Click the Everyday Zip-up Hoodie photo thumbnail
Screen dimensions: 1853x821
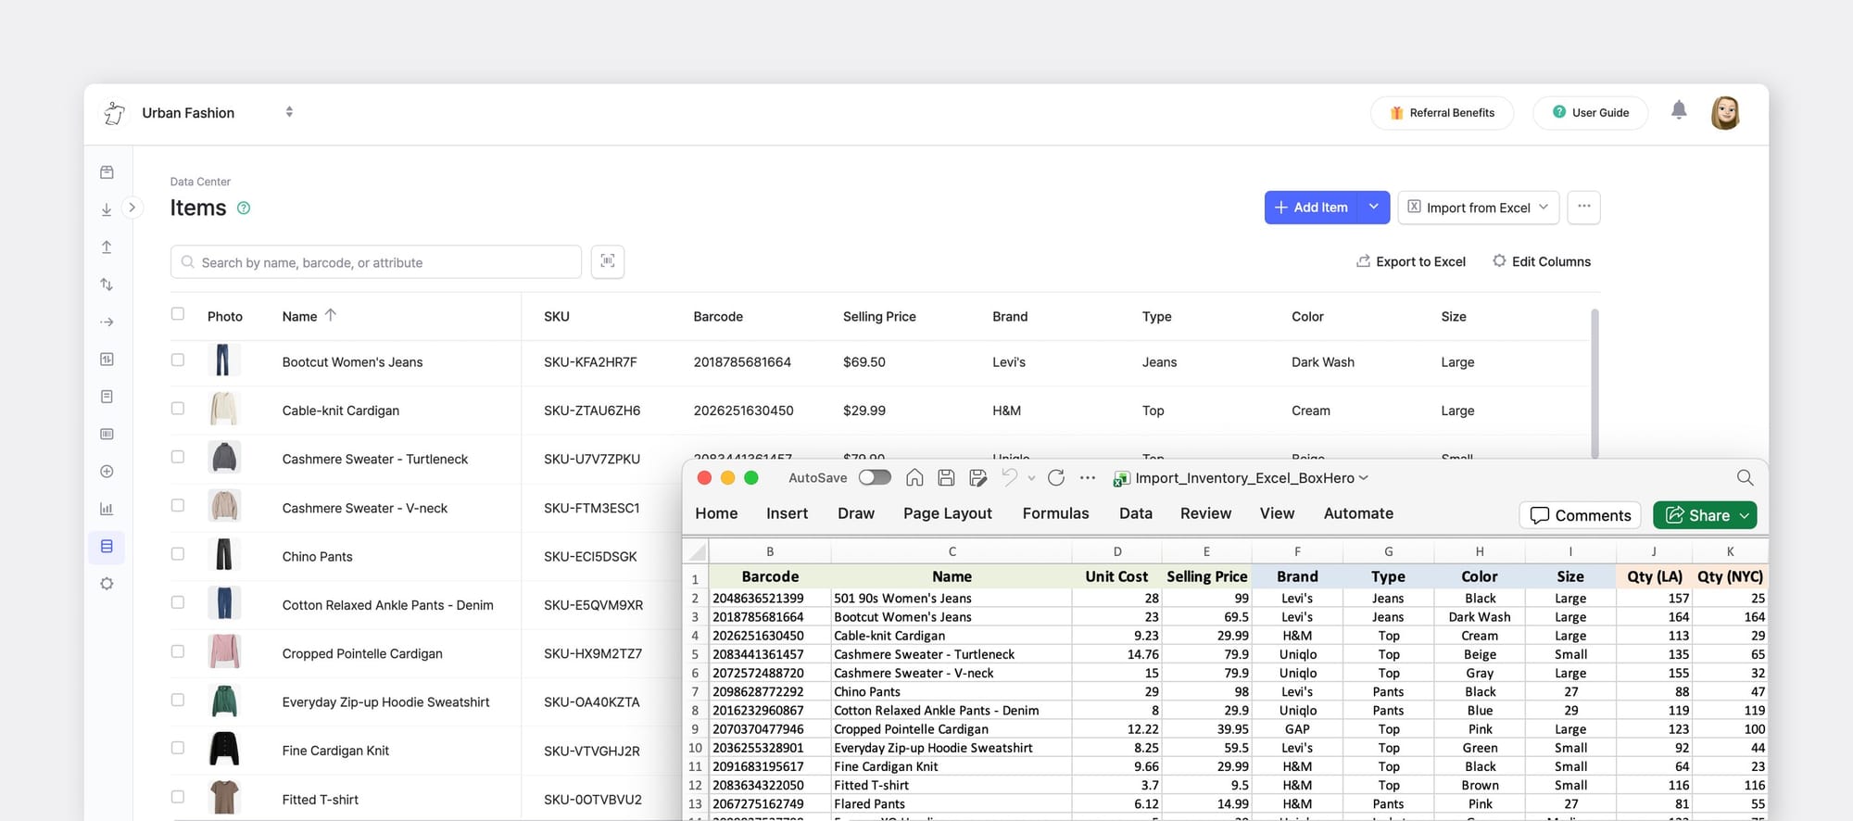pyautogui.click(x=224, y=701)
